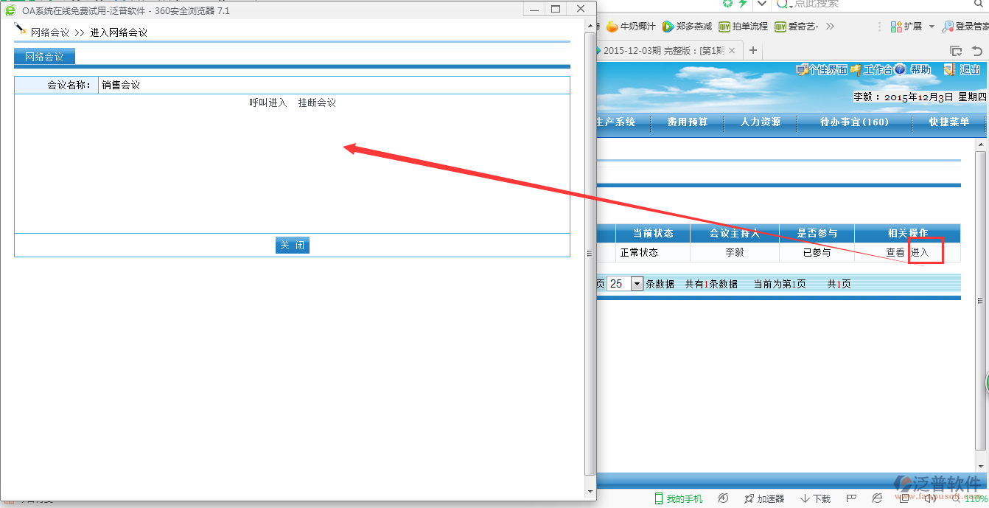
Task: Open the 牛奶椰汁 bookmark
Action: [631, 27]
